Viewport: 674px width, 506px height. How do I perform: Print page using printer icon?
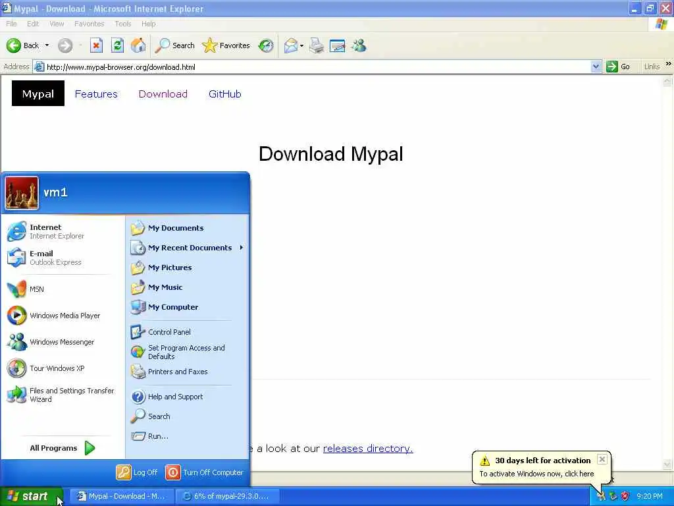pos(317,45)
